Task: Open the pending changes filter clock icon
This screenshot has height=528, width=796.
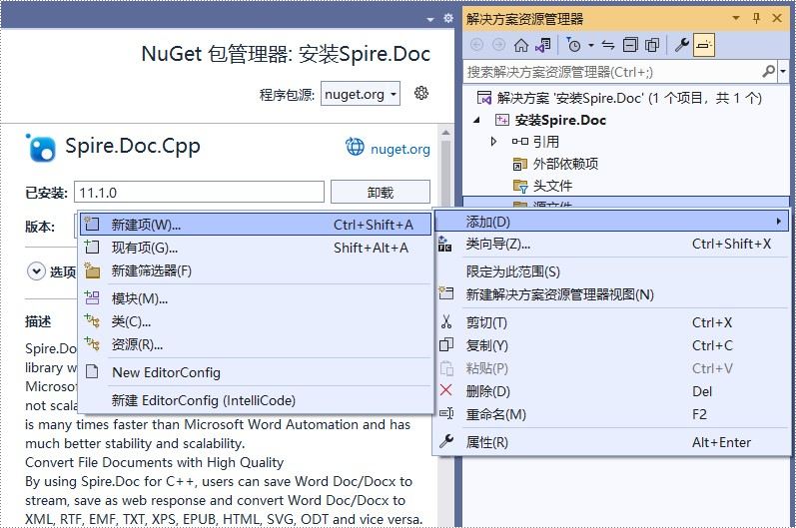Action: coord(573,45)
